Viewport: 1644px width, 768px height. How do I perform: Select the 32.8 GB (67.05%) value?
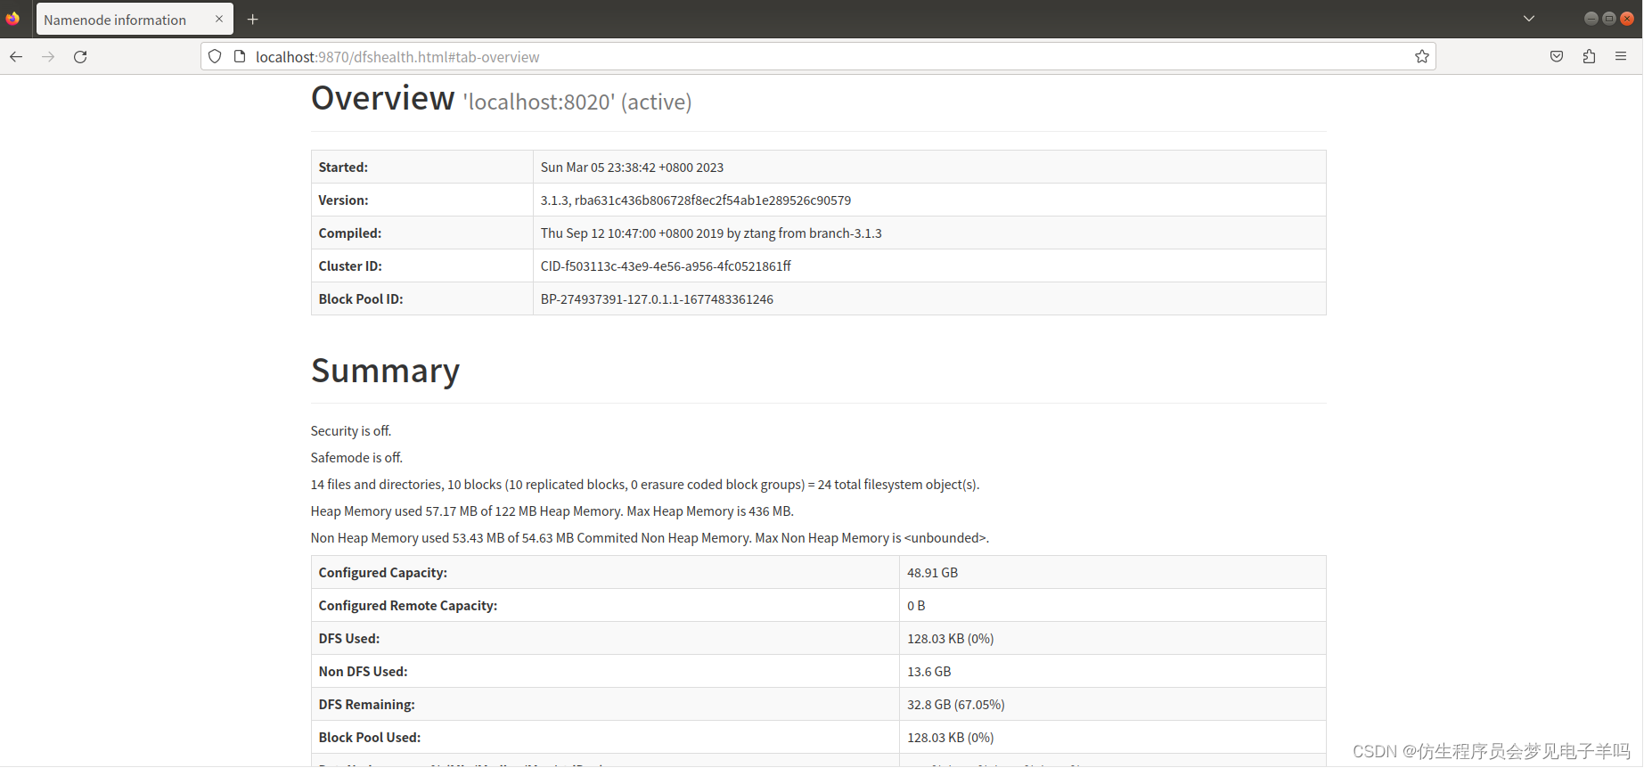pos(956,705)
